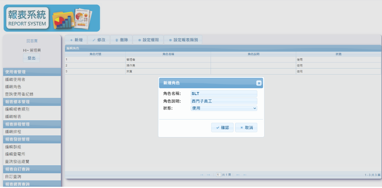Collapse the 報表樣本管理 section header

tap(32, 102)
